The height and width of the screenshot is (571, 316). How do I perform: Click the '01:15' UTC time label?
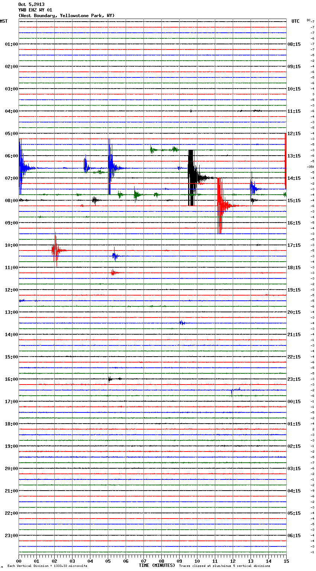point(294,424)
